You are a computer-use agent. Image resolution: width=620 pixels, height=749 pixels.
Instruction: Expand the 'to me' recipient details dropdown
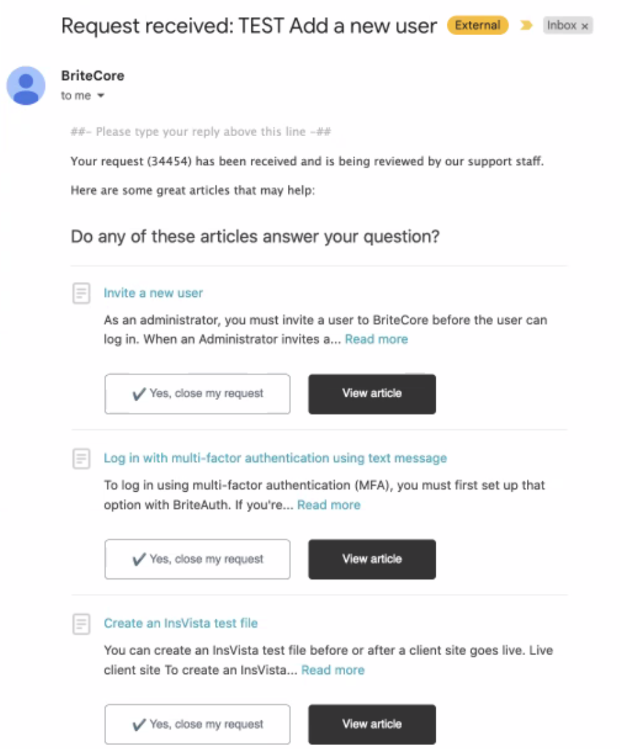[x=101, y=96]
